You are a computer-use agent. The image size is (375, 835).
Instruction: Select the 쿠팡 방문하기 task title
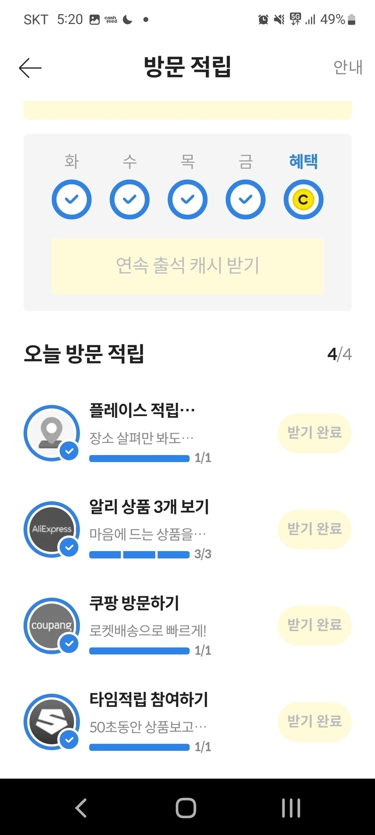pos(134,603)
